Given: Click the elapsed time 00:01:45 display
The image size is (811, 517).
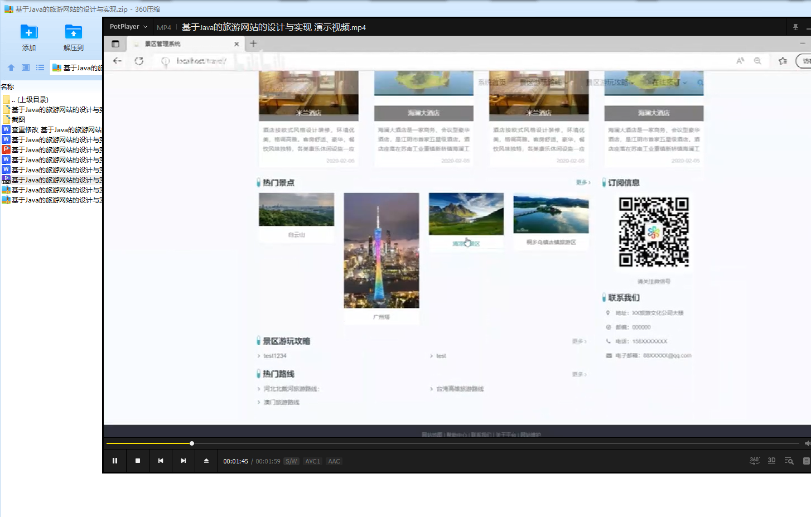Looking at the screenshot, I should pyautogui.click(x=235, y=461).
